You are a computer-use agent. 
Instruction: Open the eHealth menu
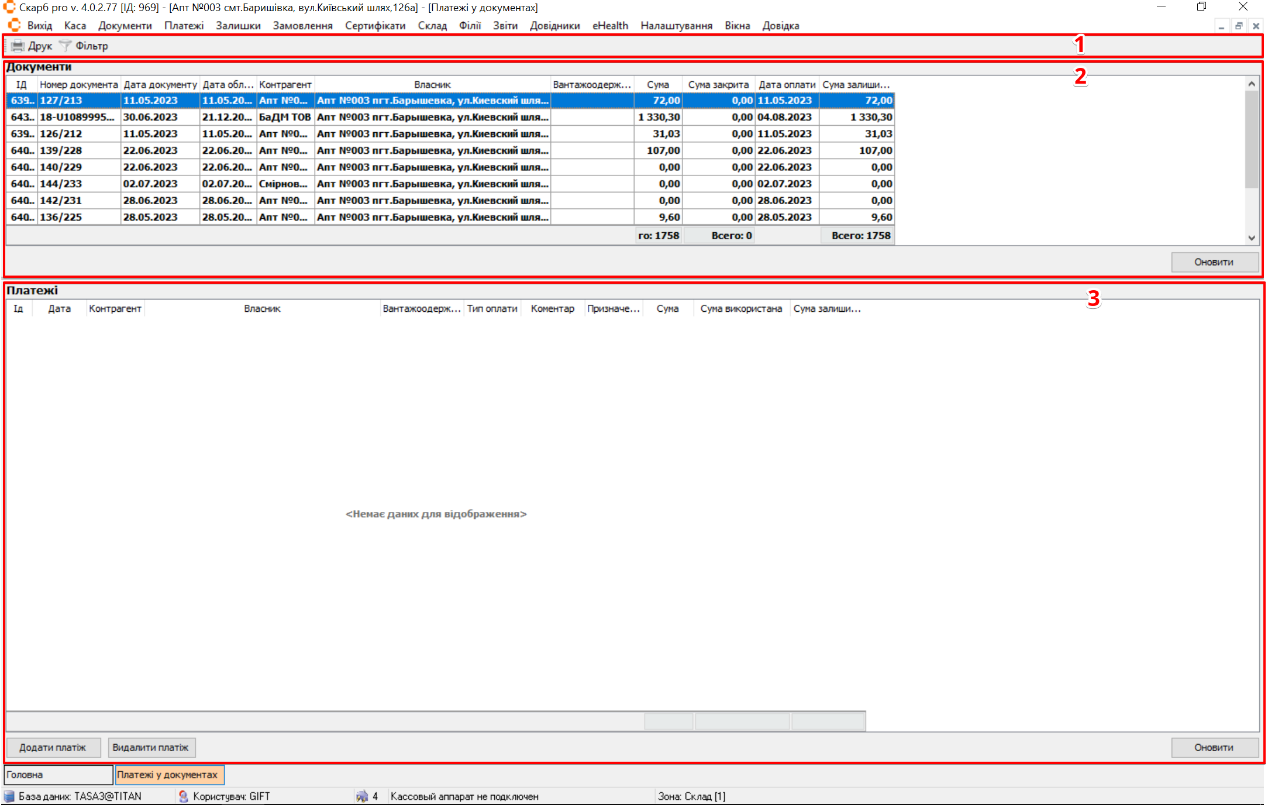(x=609, y=26)
